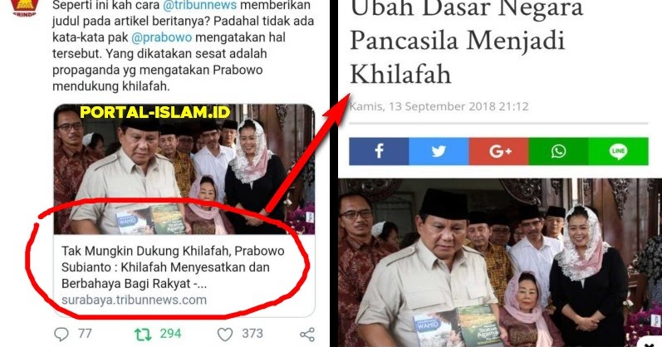662x347 pixels.
Task: Open the tweet share icon
Action: pos(307,335)
